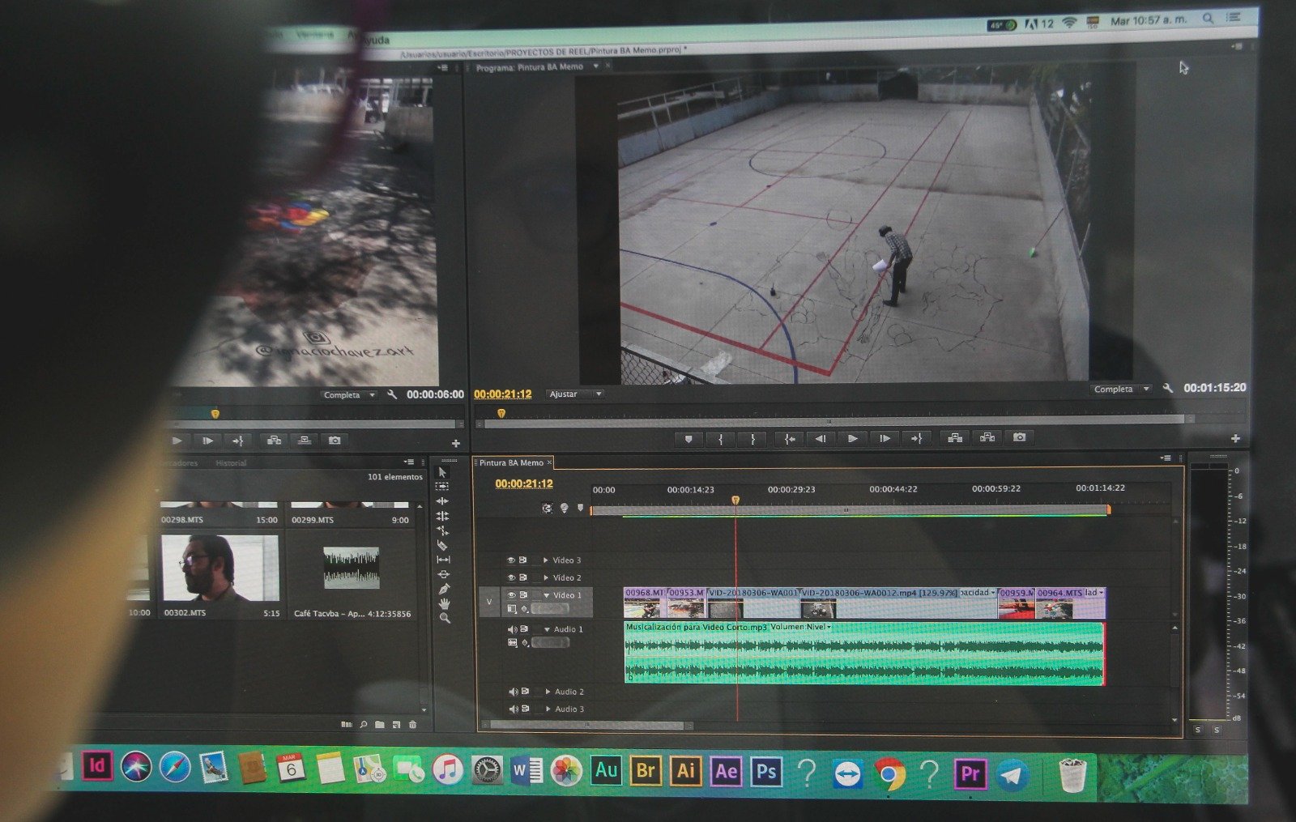Viewport: 1296px width, 822px height.
Task: Open the Ajustar zoom level dropdown
Action: click(x=574, y=394)
